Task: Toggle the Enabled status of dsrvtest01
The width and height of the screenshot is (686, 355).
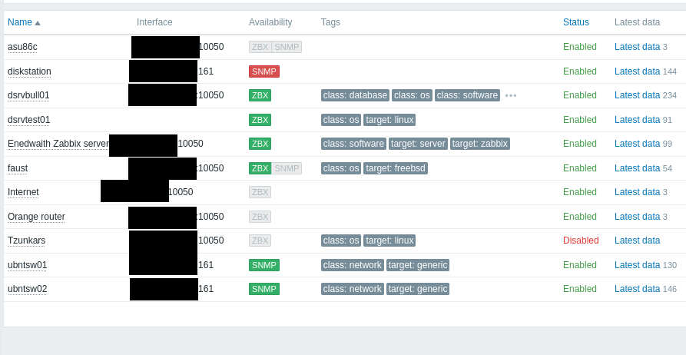Action: (x=580, y=120)
